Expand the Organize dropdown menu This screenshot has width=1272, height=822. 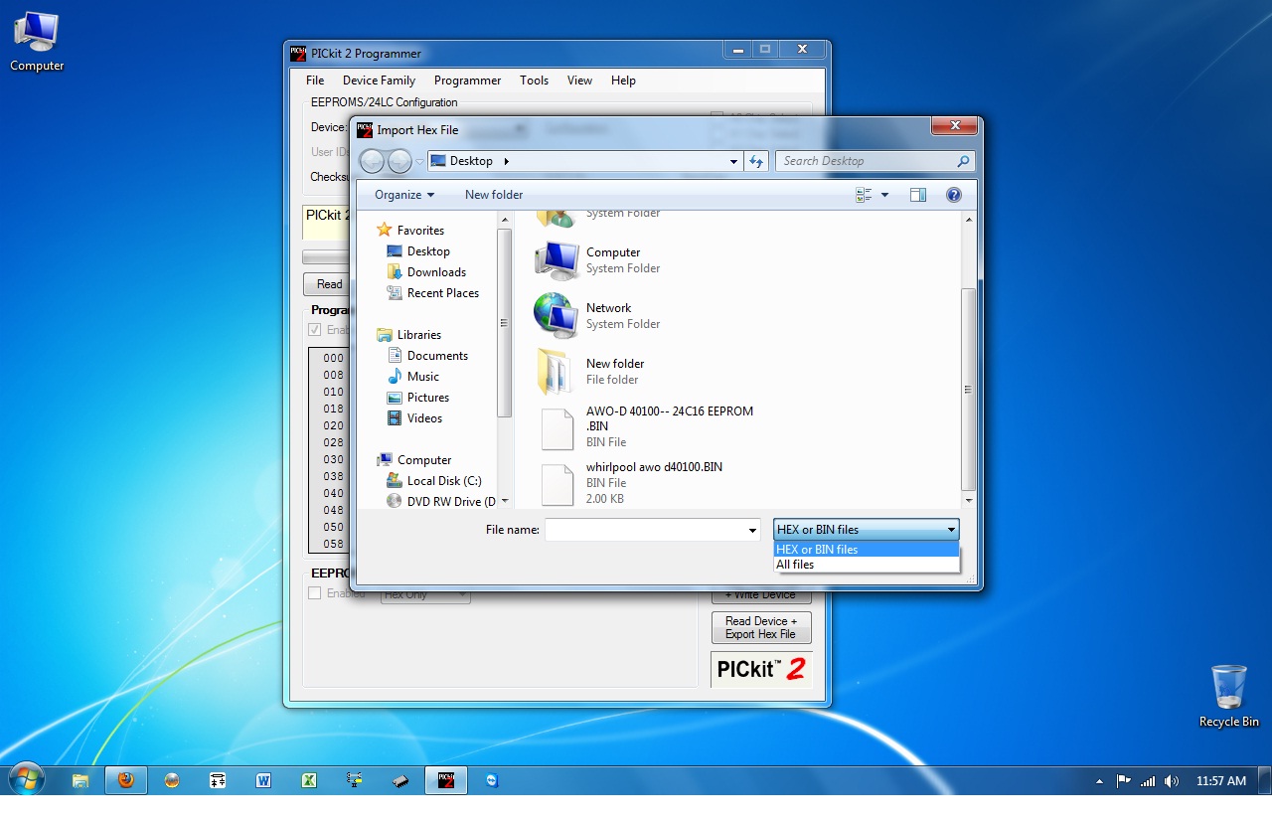[404, 195]
